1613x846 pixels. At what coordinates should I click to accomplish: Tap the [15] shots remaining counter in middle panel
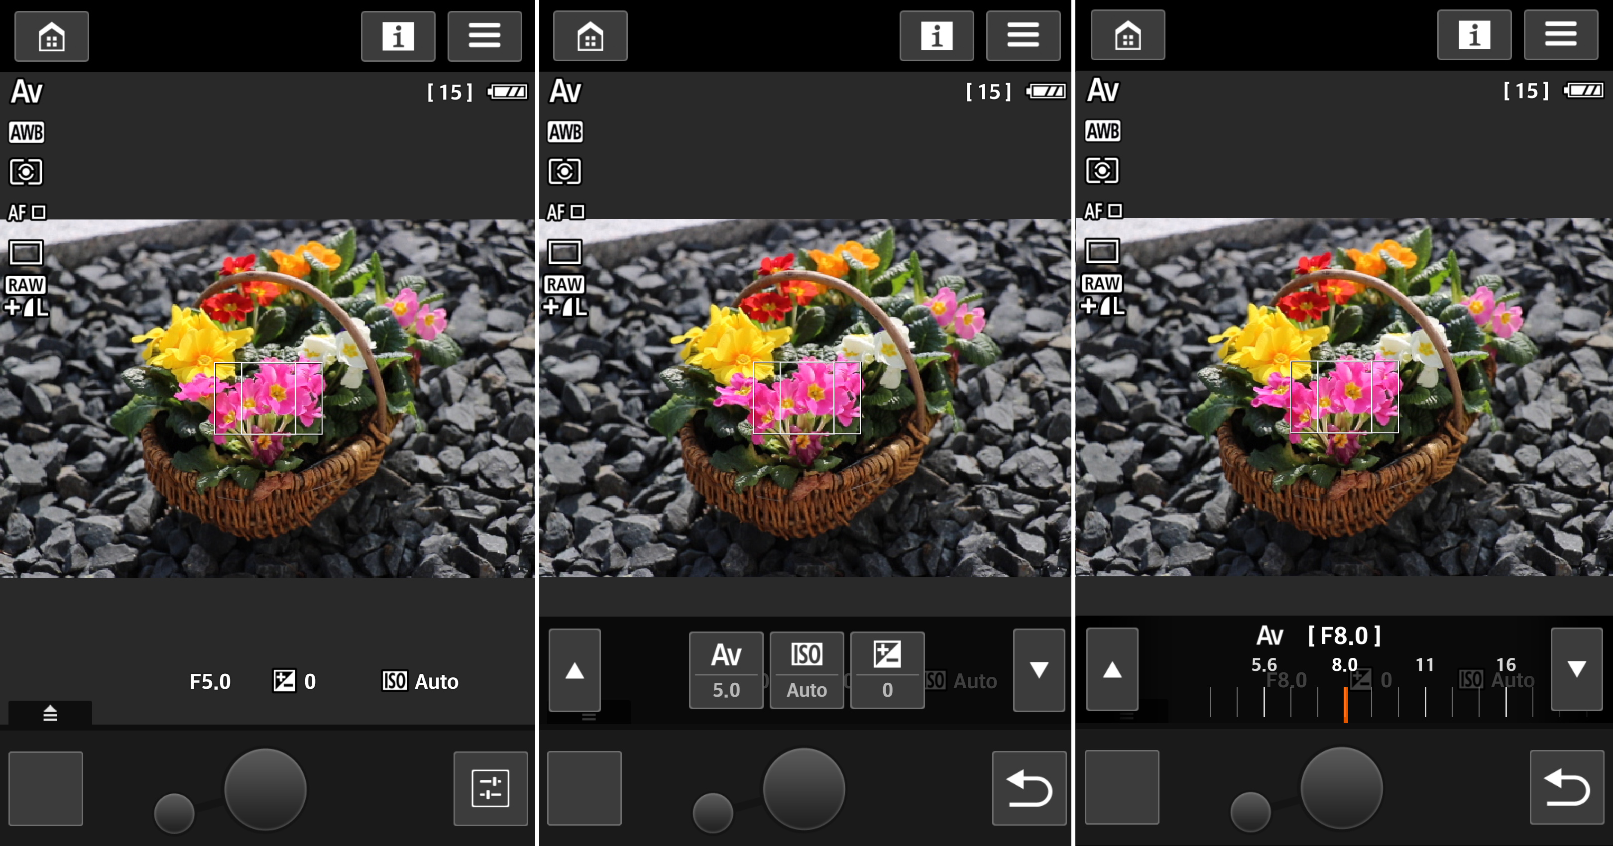coord(988,92)
